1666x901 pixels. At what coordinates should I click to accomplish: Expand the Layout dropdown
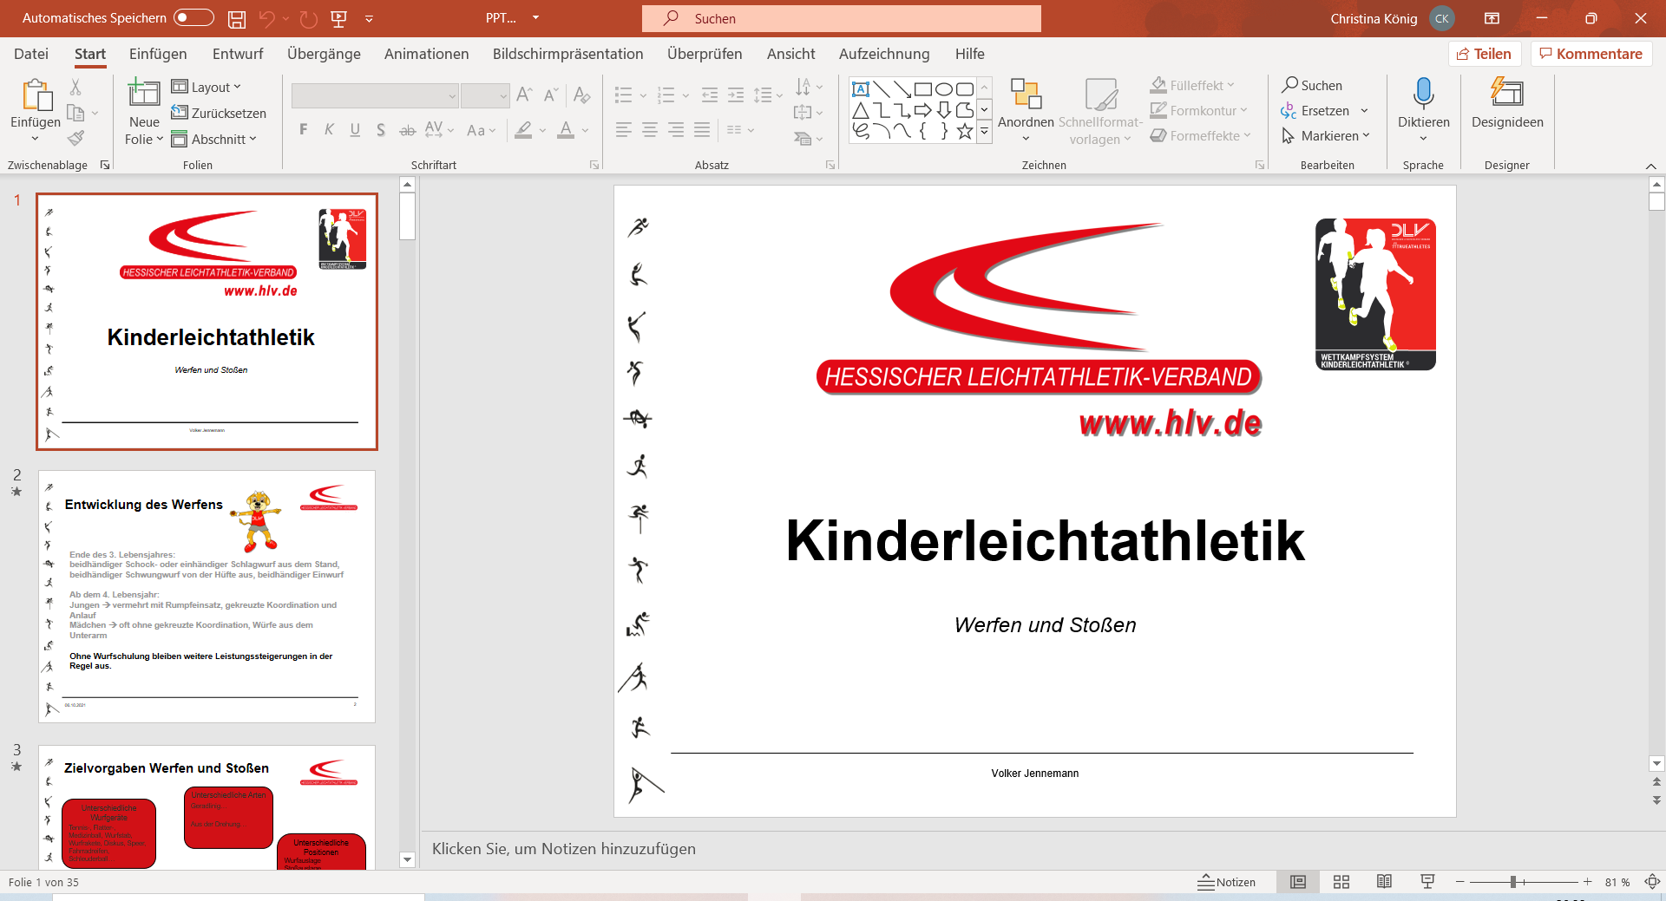pos(207,87)
